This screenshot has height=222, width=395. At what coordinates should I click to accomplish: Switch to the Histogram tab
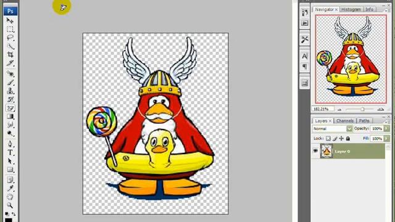point(351,9)
